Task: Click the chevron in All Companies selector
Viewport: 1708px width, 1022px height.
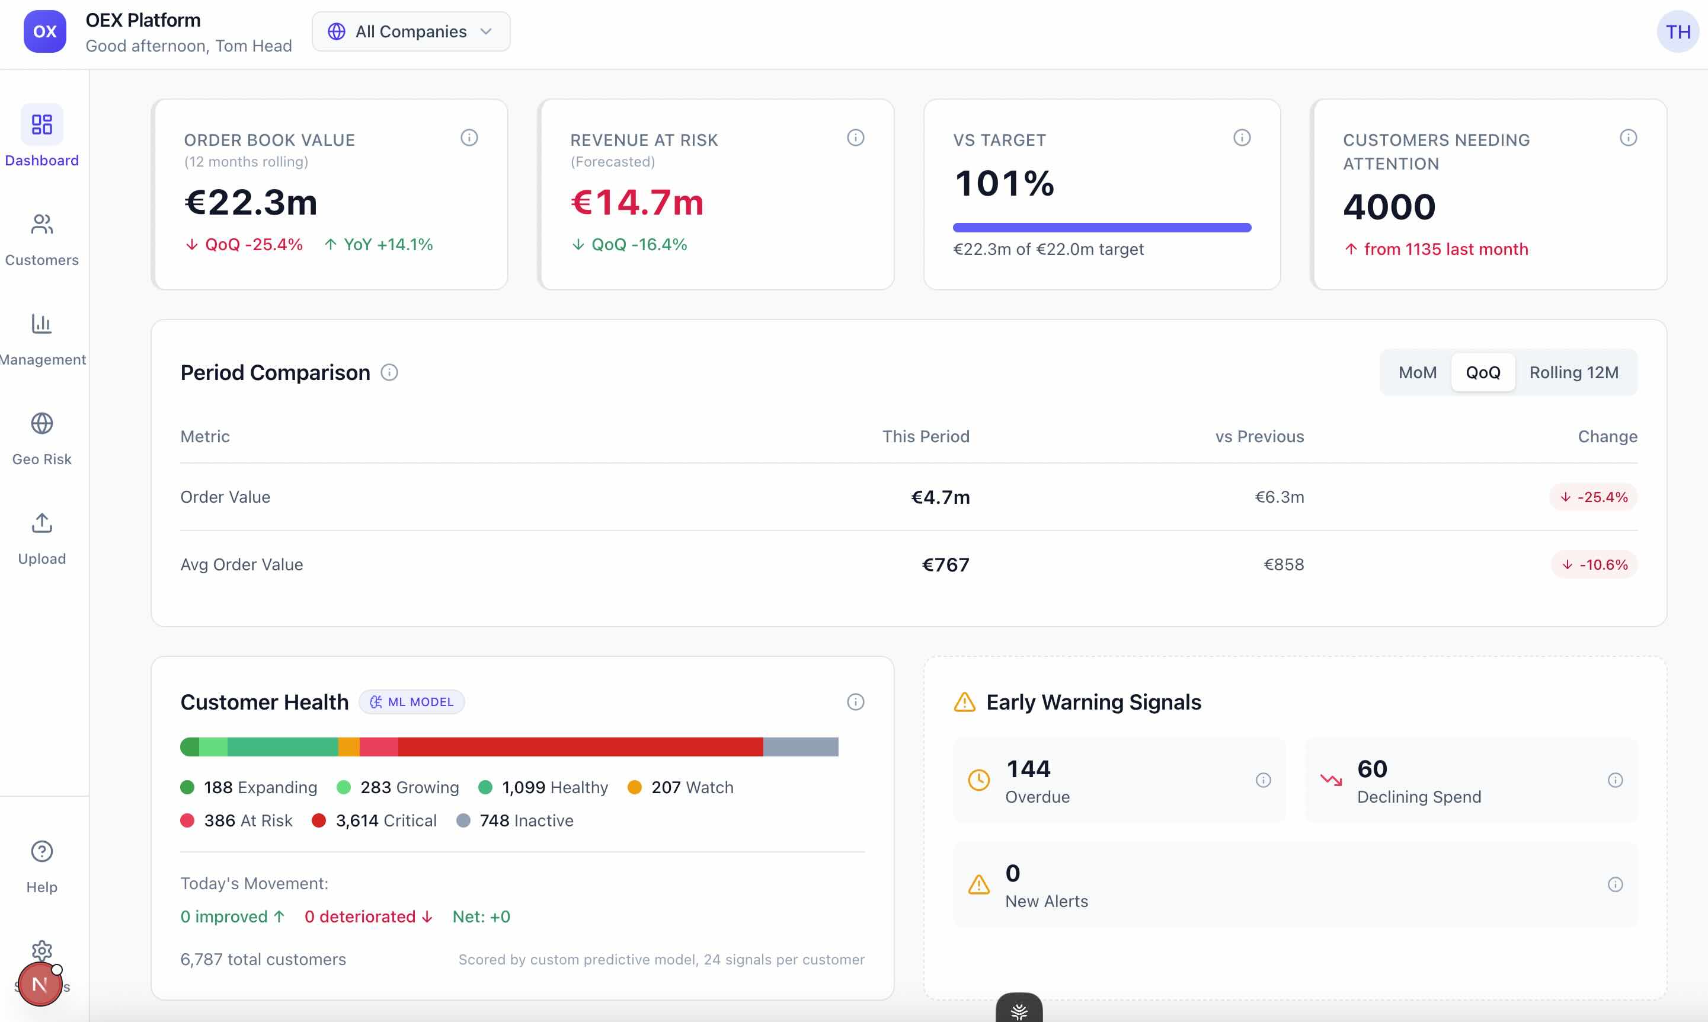Action: pos(486,31)
